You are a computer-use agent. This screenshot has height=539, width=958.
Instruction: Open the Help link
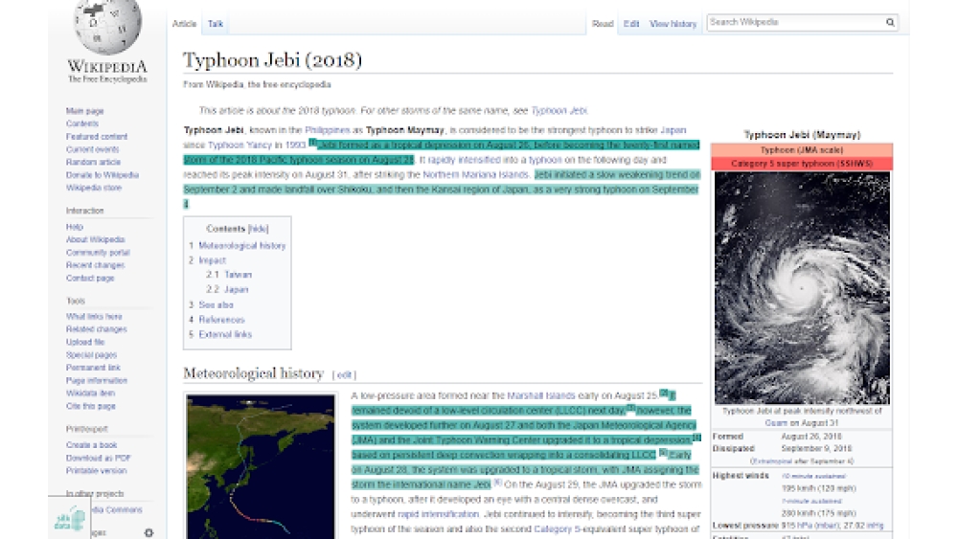click(x=74, y=227)
